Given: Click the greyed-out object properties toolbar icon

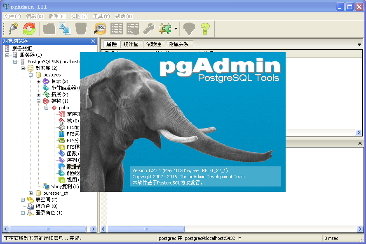Looking at the screenshot, I should coord(49,29).
